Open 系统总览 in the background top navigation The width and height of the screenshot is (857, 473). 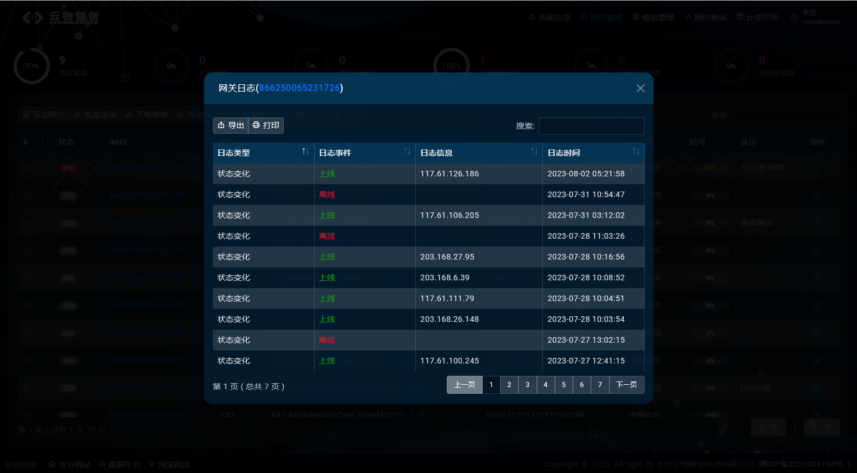(x=549, y=17)
